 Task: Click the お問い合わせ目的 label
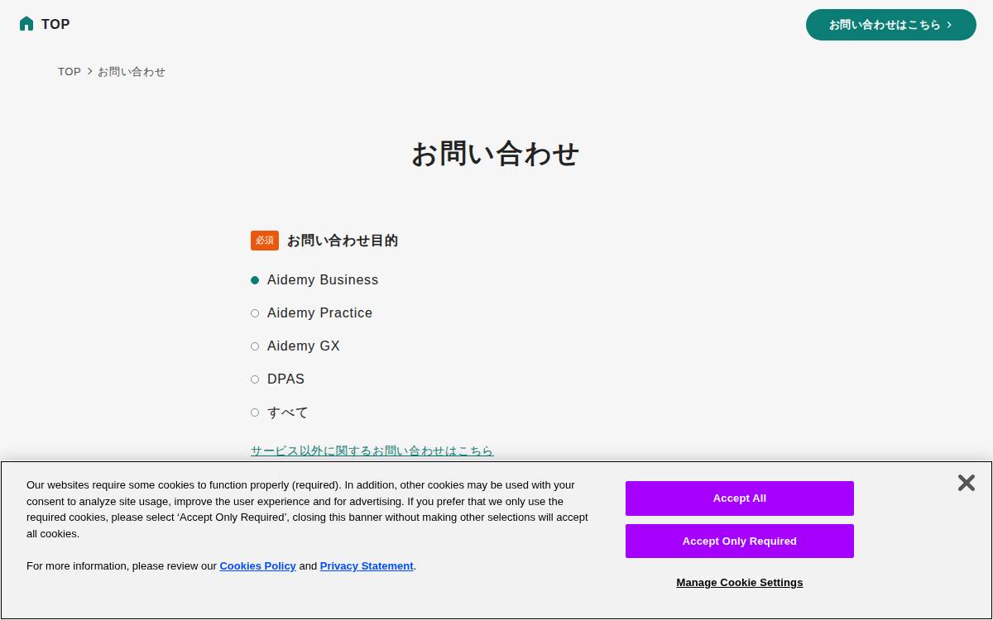(343, 241)
